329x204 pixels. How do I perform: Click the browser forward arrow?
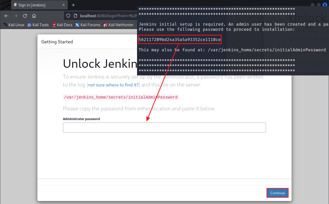(16, 16)
